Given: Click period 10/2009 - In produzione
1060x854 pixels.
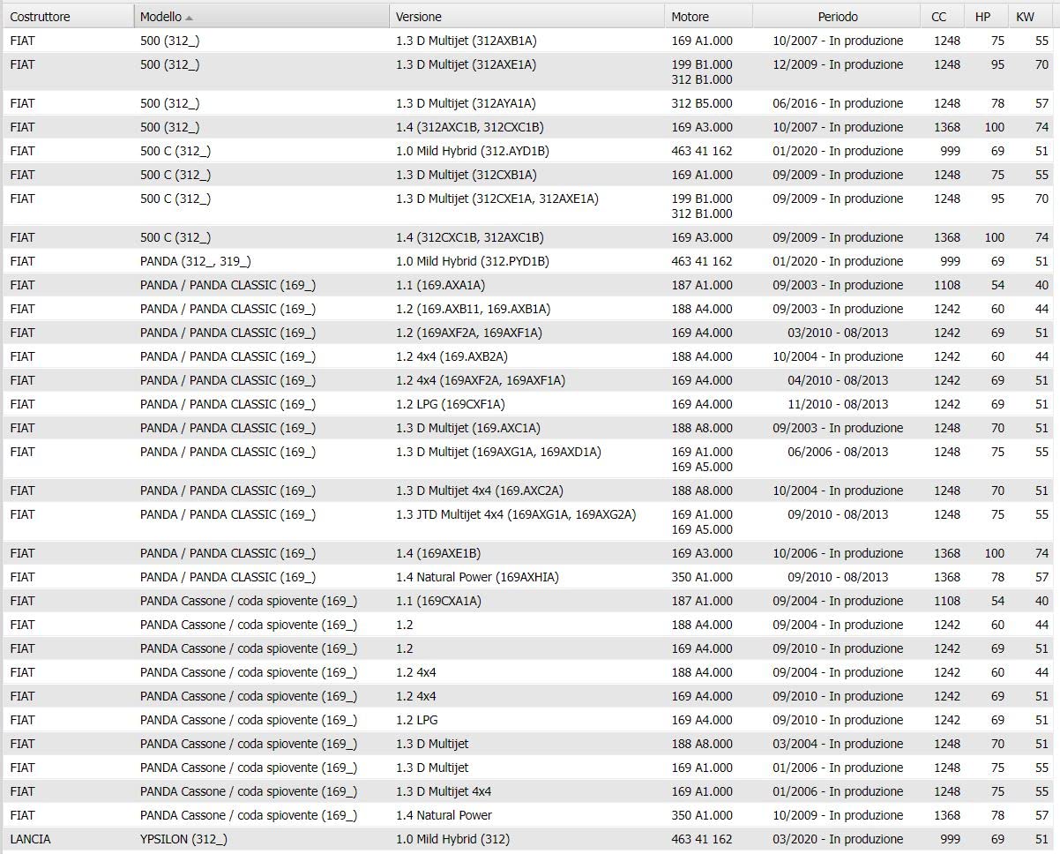Looking at the screenshot, I should 838,815.
